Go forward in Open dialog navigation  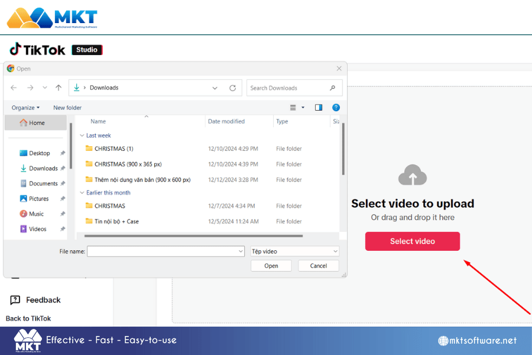point(30,88)
